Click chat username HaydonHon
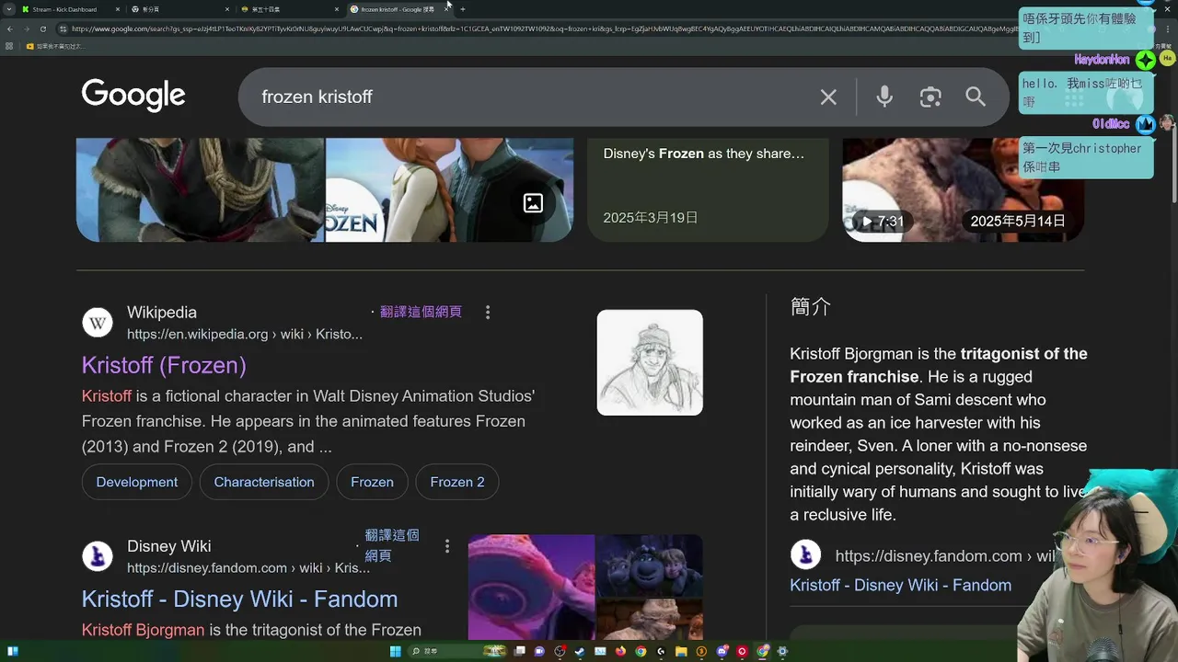1178x662 pixels. click(1102, 60)
